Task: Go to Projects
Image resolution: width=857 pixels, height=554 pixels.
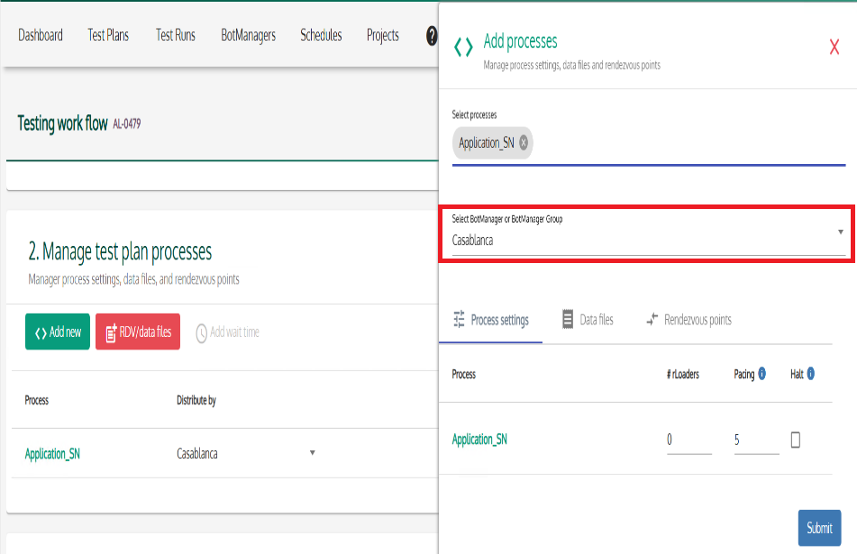Action: [383, 35]
